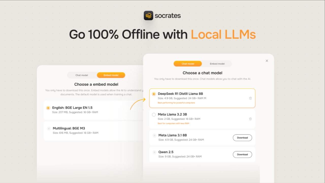This screenshot has height=183, width=325.
Task: Switch to the Chat model tab in the dialog
Action: (188, 64)
